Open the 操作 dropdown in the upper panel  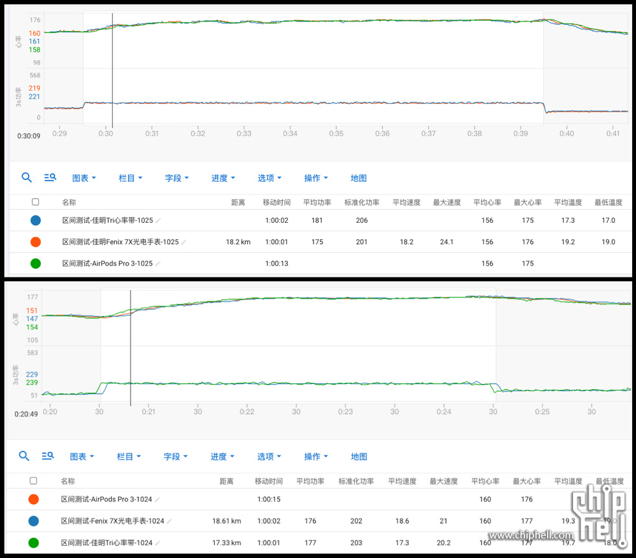[x=316, y=178]
